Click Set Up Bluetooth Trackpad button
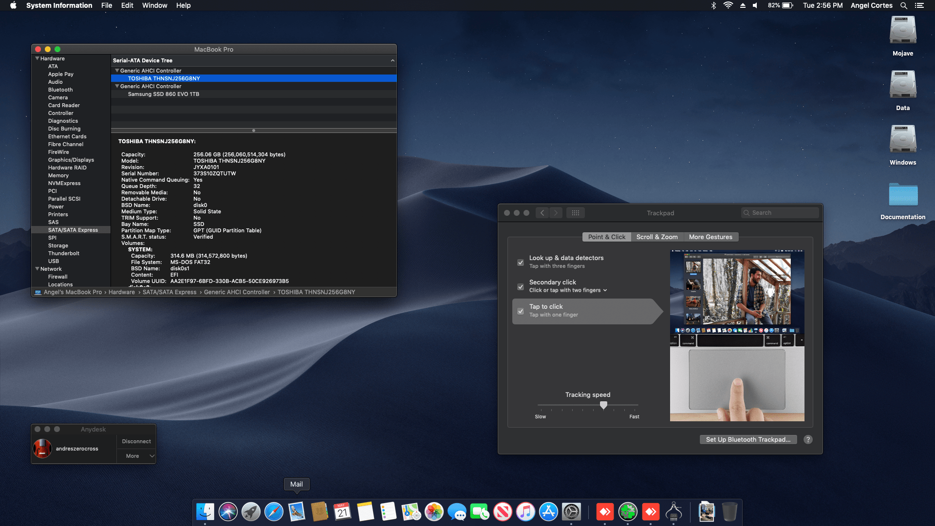The image size is (935, 526). pyautogui.click(x=748, y=439)
